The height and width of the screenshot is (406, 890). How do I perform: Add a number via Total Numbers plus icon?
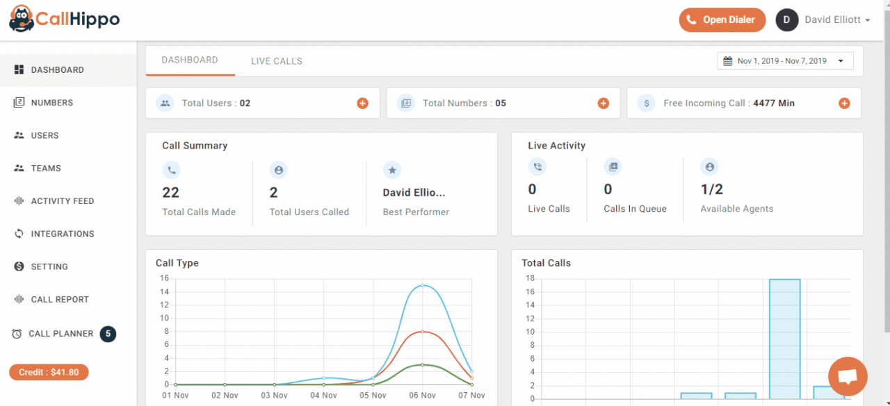click(x=603, y=103)
